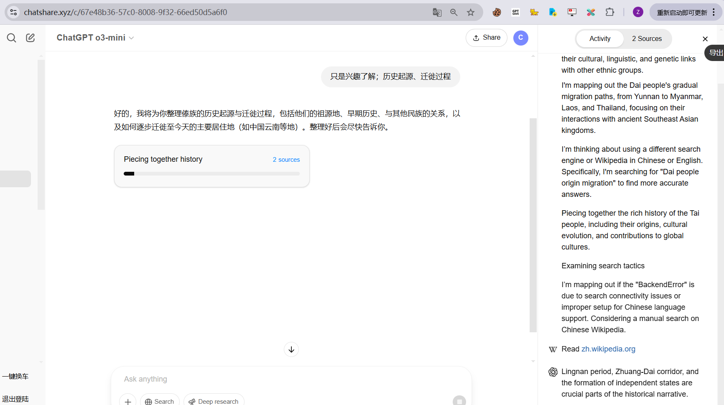Viewport: 724px width, 405px height.
Task: Click the address bar URL
Action: click(x=125, y=12)
